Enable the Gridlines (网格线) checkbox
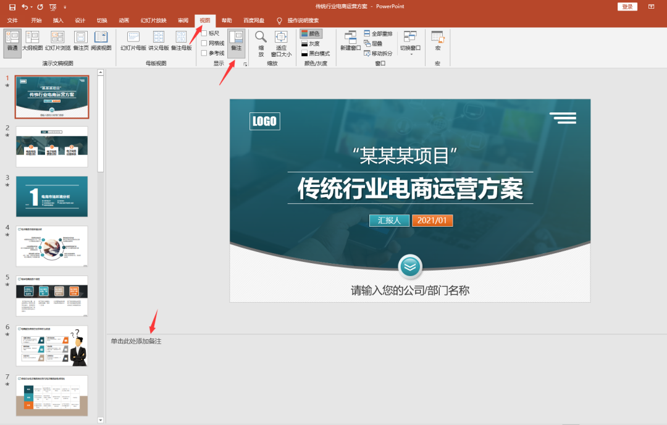Screen dimensions: 667x425 (x=204, y=43)
